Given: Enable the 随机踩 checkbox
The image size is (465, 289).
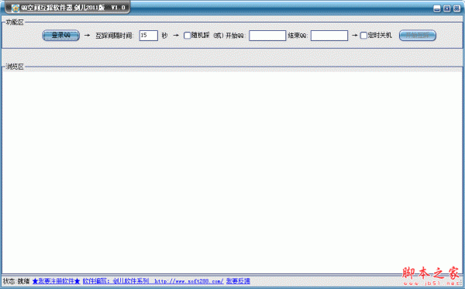Looking at the screenshot, I should coord(187,36).
